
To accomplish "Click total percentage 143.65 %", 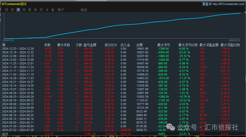I will pyautogui.click(x=111, y=134).
